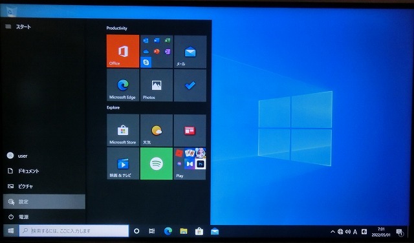Launch Microsoft Edge from Start tiles
This screenshot has height=243, width=414.
coord(123,85)
